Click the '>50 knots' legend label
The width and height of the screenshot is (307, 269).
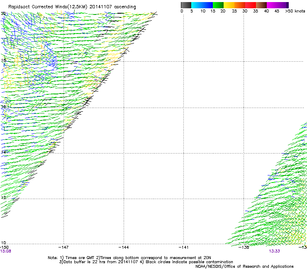pyautogui.click(x=295, y=11)
